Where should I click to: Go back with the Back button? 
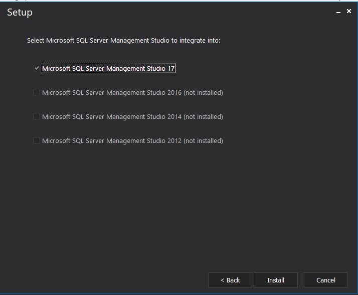click(x=230, y=280)
